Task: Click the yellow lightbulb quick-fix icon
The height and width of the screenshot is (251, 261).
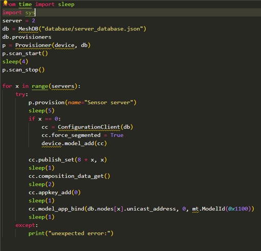Action: click(5, 3)
